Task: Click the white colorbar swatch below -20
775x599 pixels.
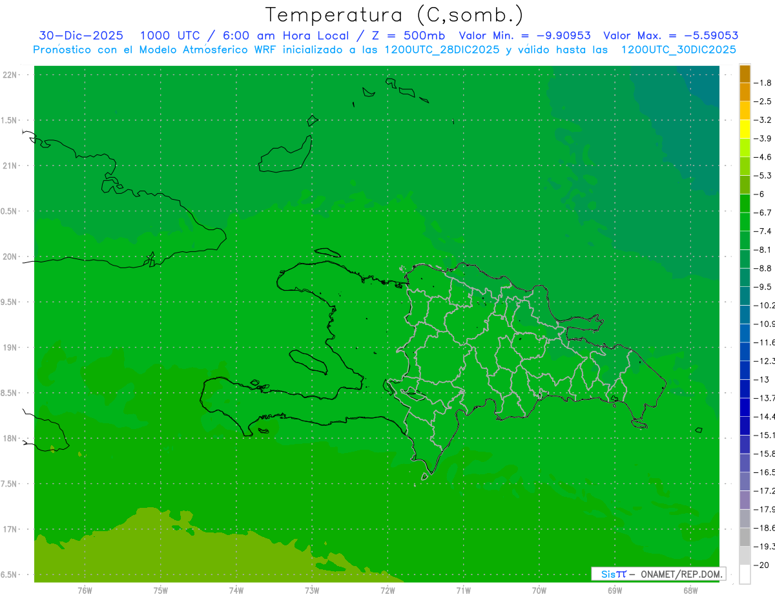Action: tap(745, 574)
